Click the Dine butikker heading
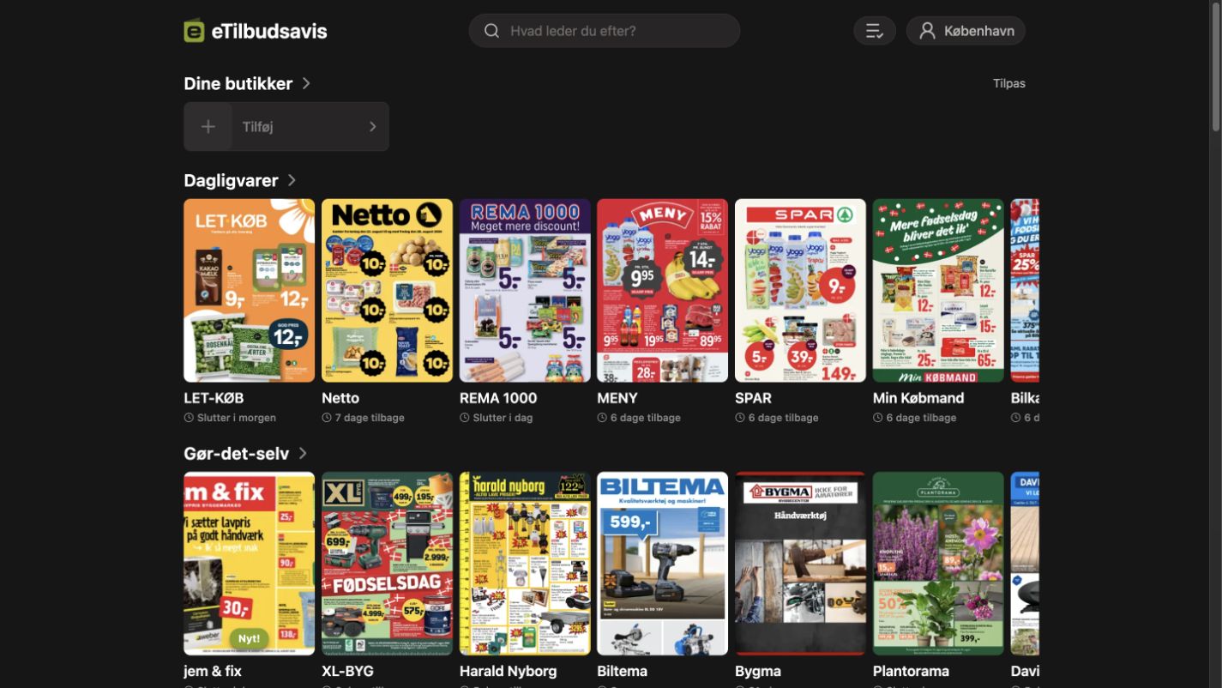1222x688 pixels. point(238,83)
